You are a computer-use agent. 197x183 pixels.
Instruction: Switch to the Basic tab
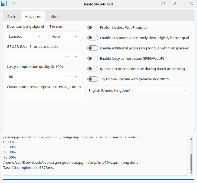pyautogui.click(x=12, y=17)
